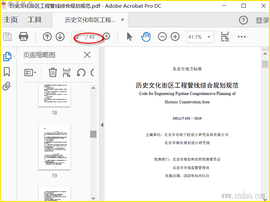Click Historic Conservation Area subtitle

tap(187, 102)
